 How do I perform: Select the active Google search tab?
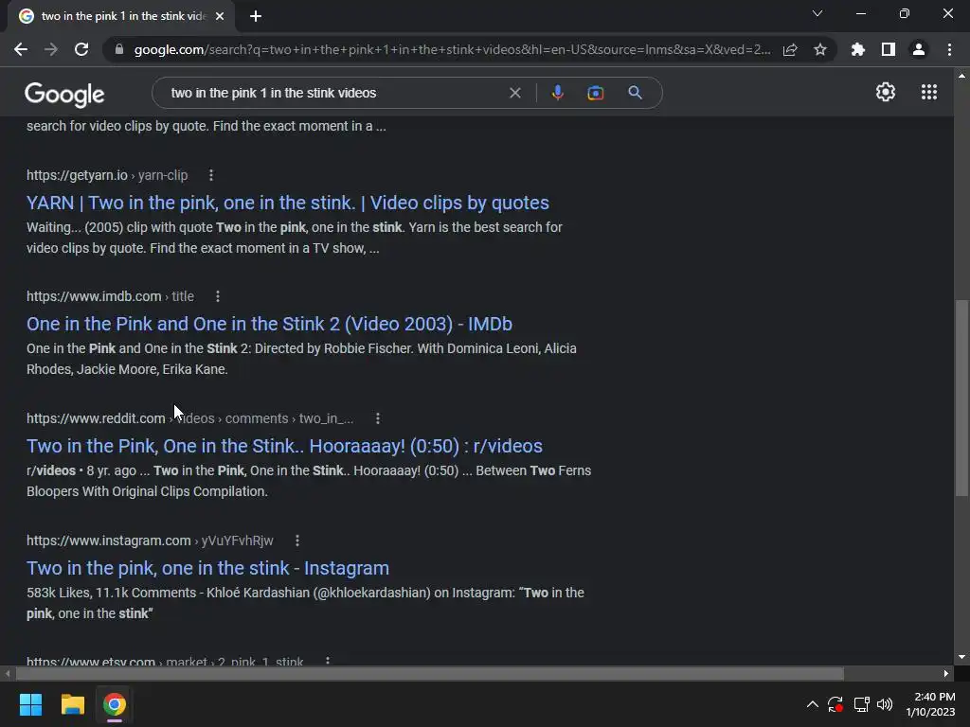pyautogui.click(x=121, y=16)
